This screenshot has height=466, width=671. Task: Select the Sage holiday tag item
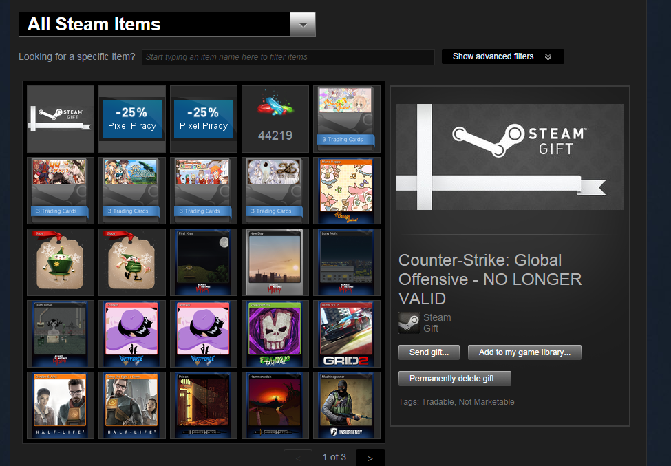coord(61,262)
